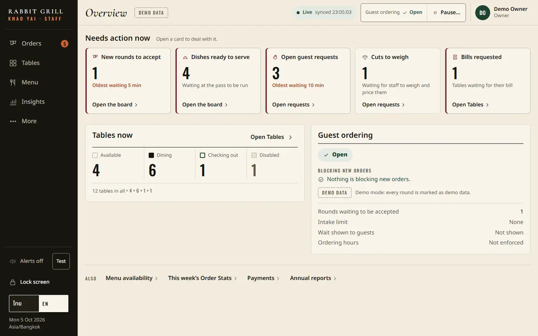Click 'Oldest waiting 10 min' text

[298, 85]
